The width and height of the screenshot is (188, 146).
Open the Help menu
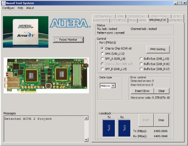pyautogui.click(x=20, y=8)
